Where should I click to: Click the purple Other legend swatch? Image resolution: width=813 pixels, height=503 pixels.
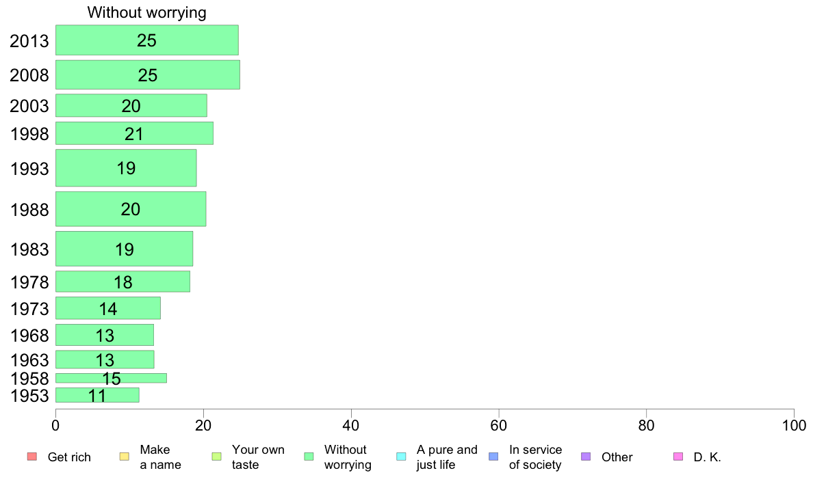[x=586, y=457]
